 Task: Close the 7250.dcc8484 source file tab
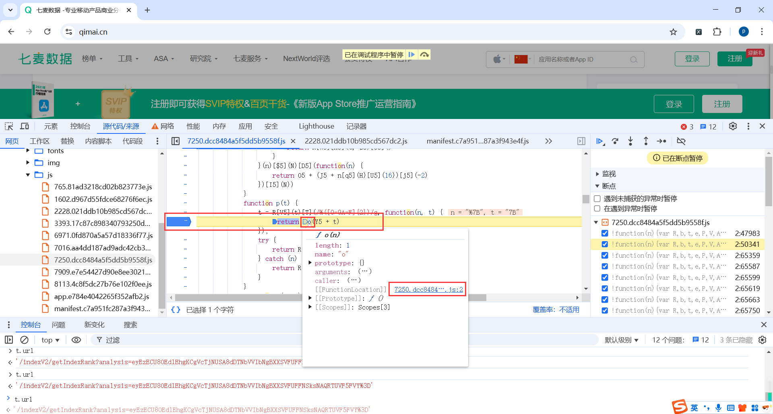pos(293,141)
